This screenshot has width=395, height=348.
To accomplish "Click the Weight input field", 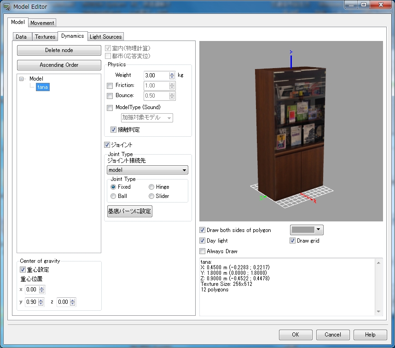I will tap(156, 75).
